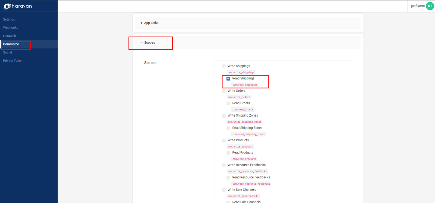The width and height of the screenshot is (435, 203).
Task: Check the Read Orders scope
Action: point(228,103)
